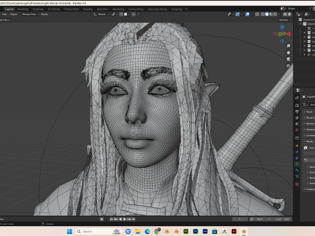The width and height of the screenshot is (315, 236).
Task: Open the transform pivot point dropdown
Action: (x=114, y=14)
